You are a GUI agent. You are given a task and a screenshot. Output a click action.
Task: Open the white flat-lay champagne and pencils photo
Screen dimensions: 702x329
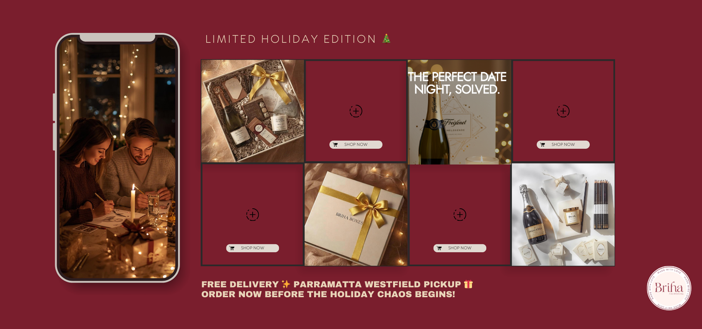coord(563,214)
